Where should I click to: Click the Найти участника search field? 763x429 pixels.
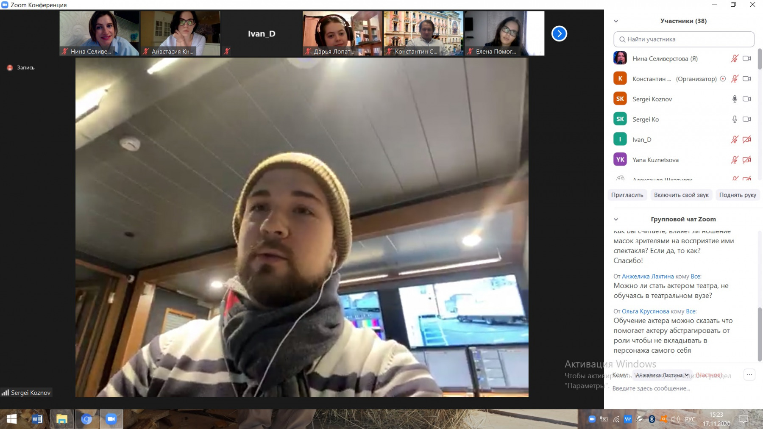coord(684,39)
